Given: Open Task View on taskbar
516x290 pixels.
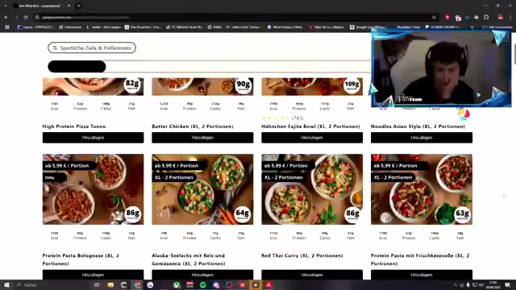Looking at the screenshot, I should pos(97,285).
